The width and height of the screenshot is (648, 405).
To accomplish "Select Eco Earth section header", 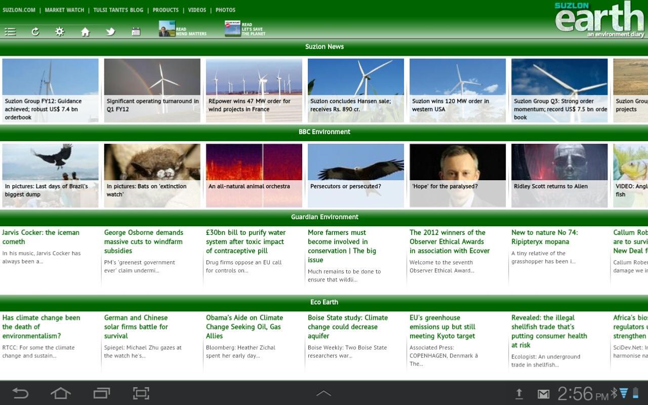I will click(x=324, y=302).
